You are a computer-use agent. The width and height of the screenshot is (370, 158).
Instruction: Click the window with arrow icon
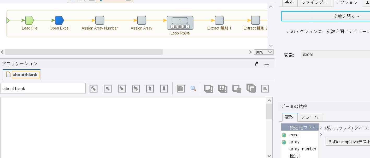coord(209,89)
